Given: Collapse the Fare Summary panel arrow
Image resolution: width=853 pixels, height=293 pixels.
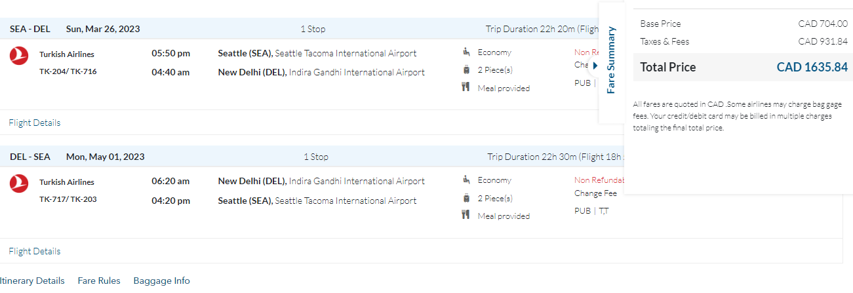Looking at the screenshot, I should pos(595,66).
